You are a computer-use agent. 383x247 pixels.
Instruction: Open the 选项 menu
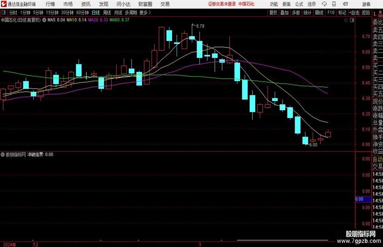click(x=311, y=4)
